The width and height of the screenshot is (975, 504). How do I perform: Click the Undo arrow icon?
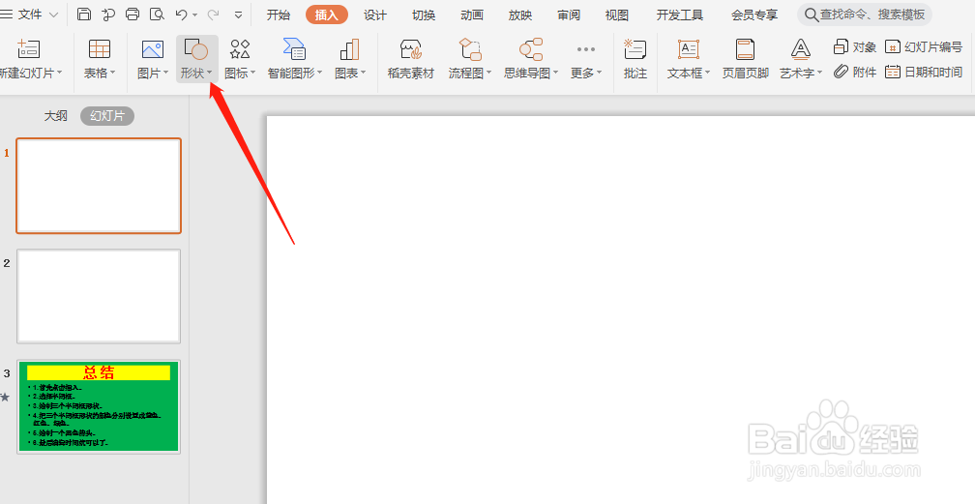click(x=181, y=15)
